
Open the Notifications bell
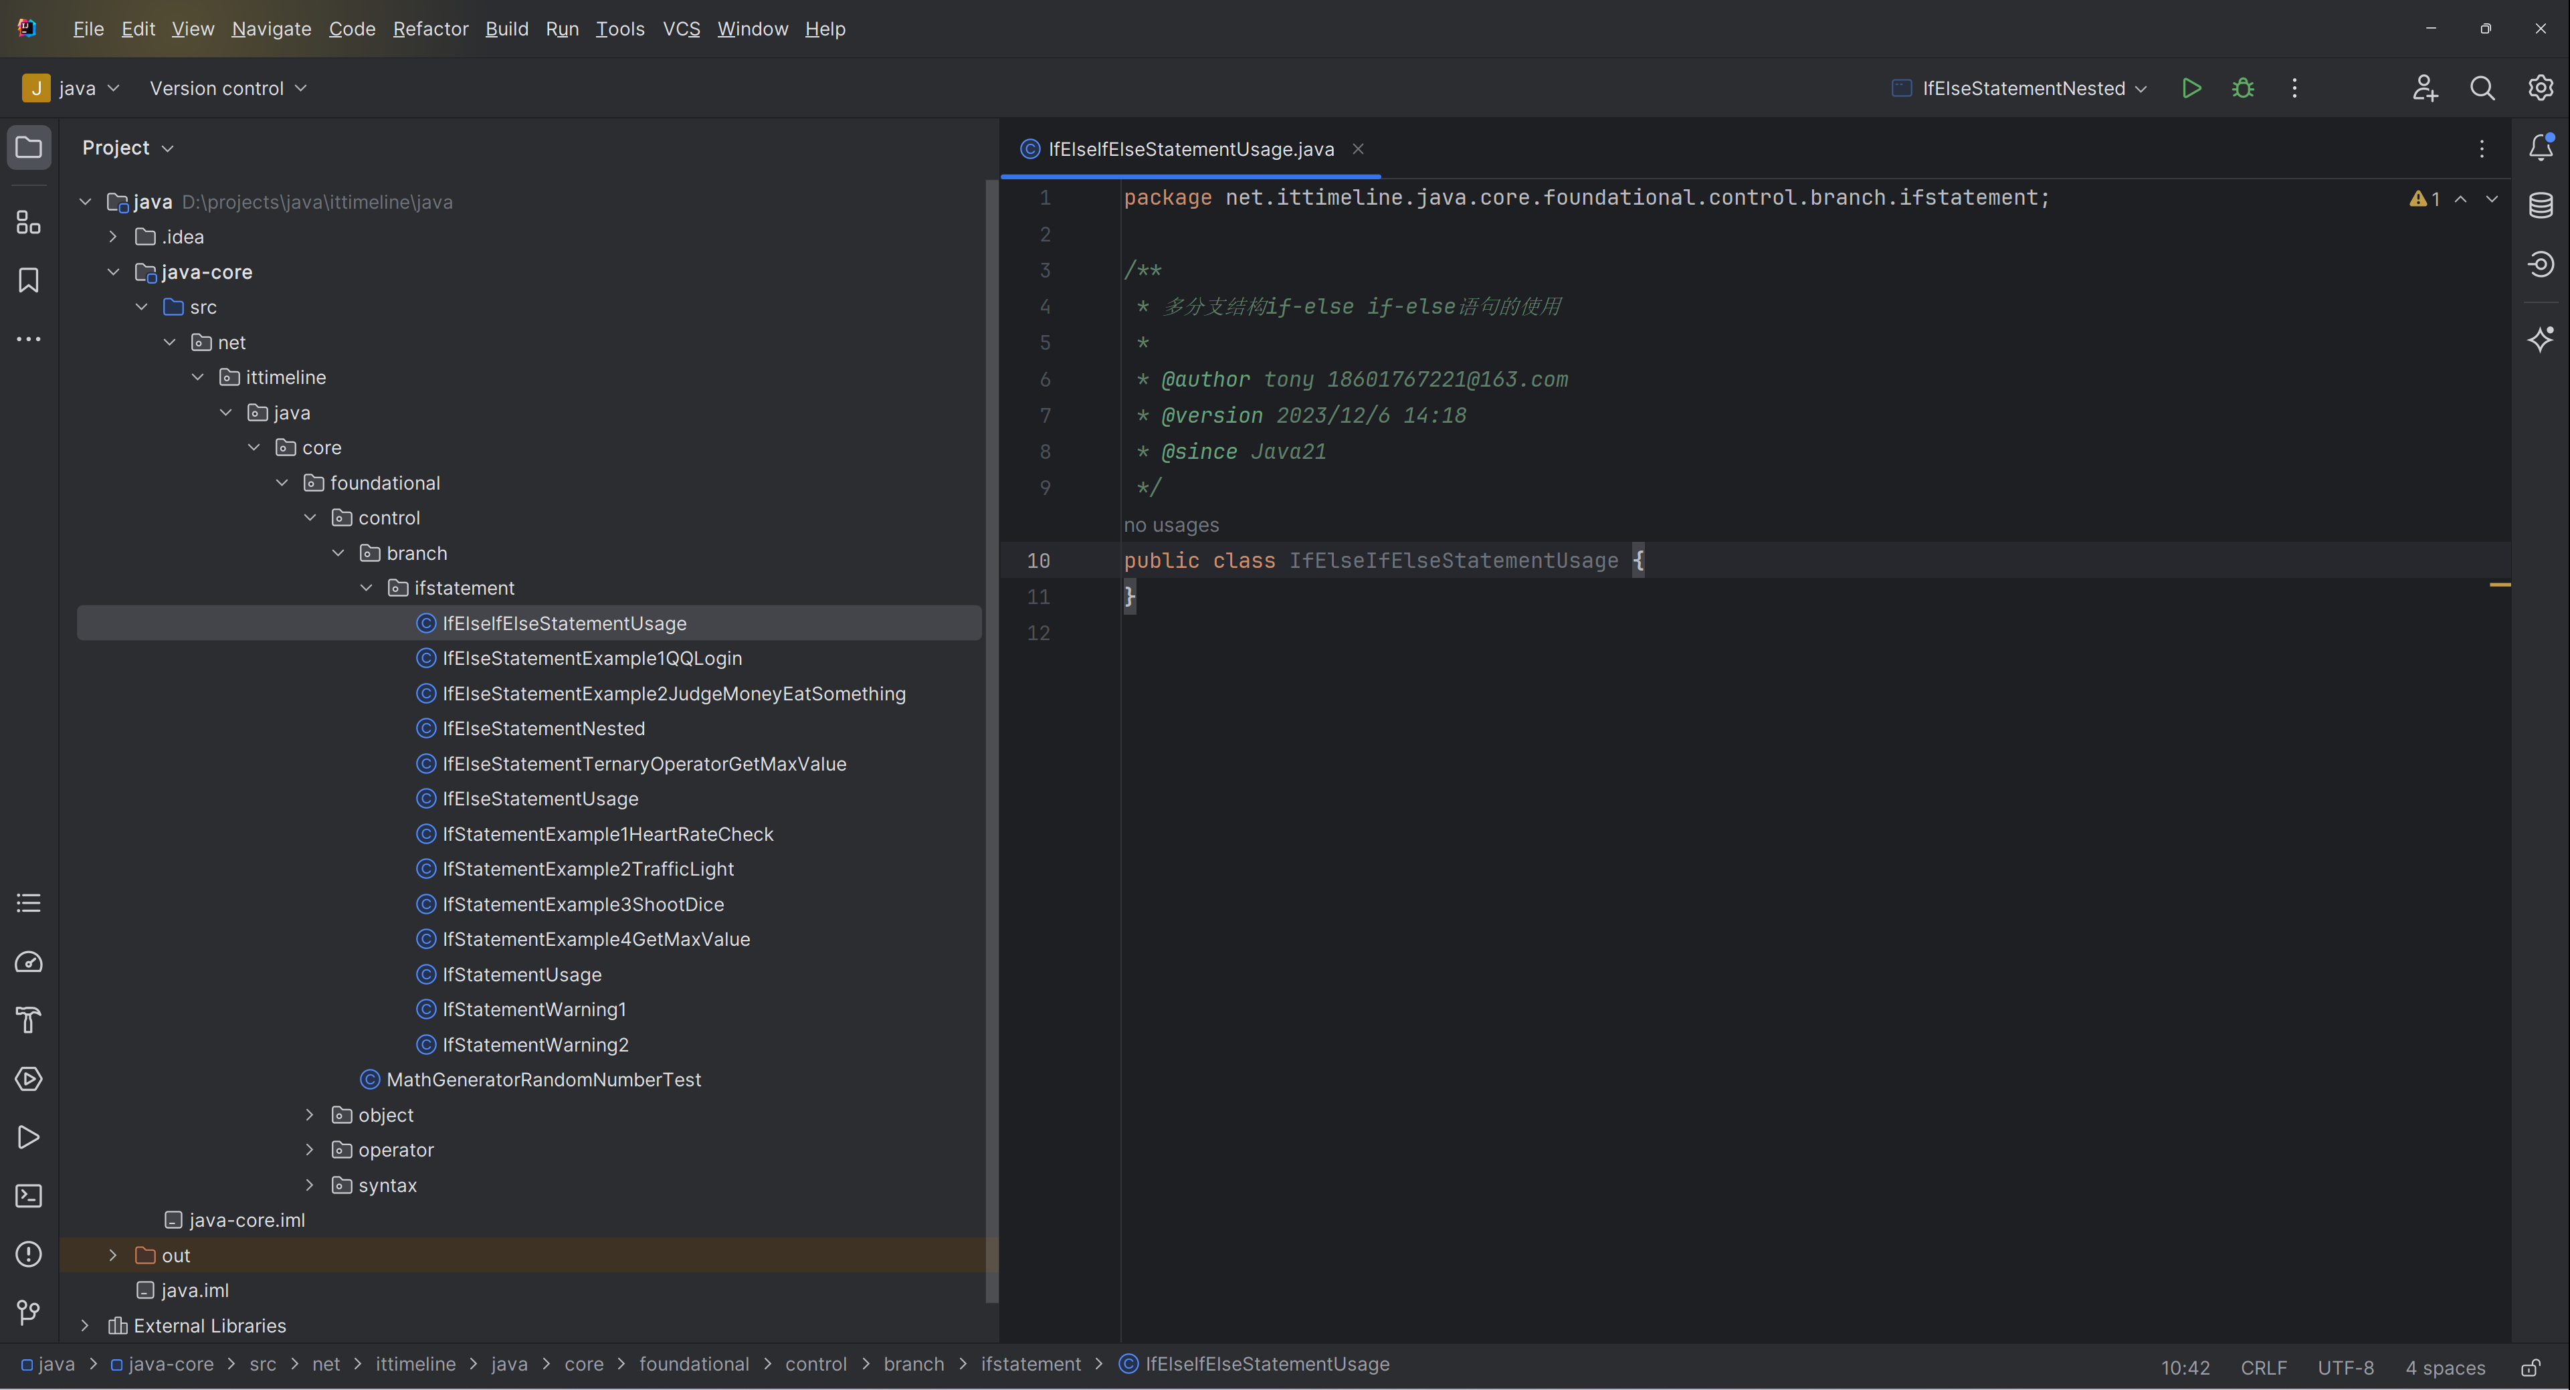pos(2540,148)
